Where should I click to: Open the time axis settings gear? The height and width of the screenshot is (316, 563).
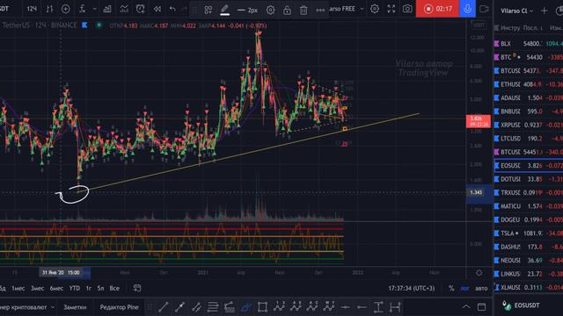[x=479, y=273]
